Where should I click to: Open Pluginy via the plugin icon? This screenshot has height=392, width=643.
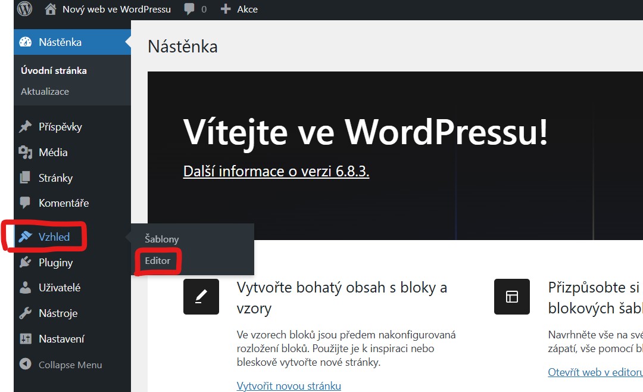26,262
